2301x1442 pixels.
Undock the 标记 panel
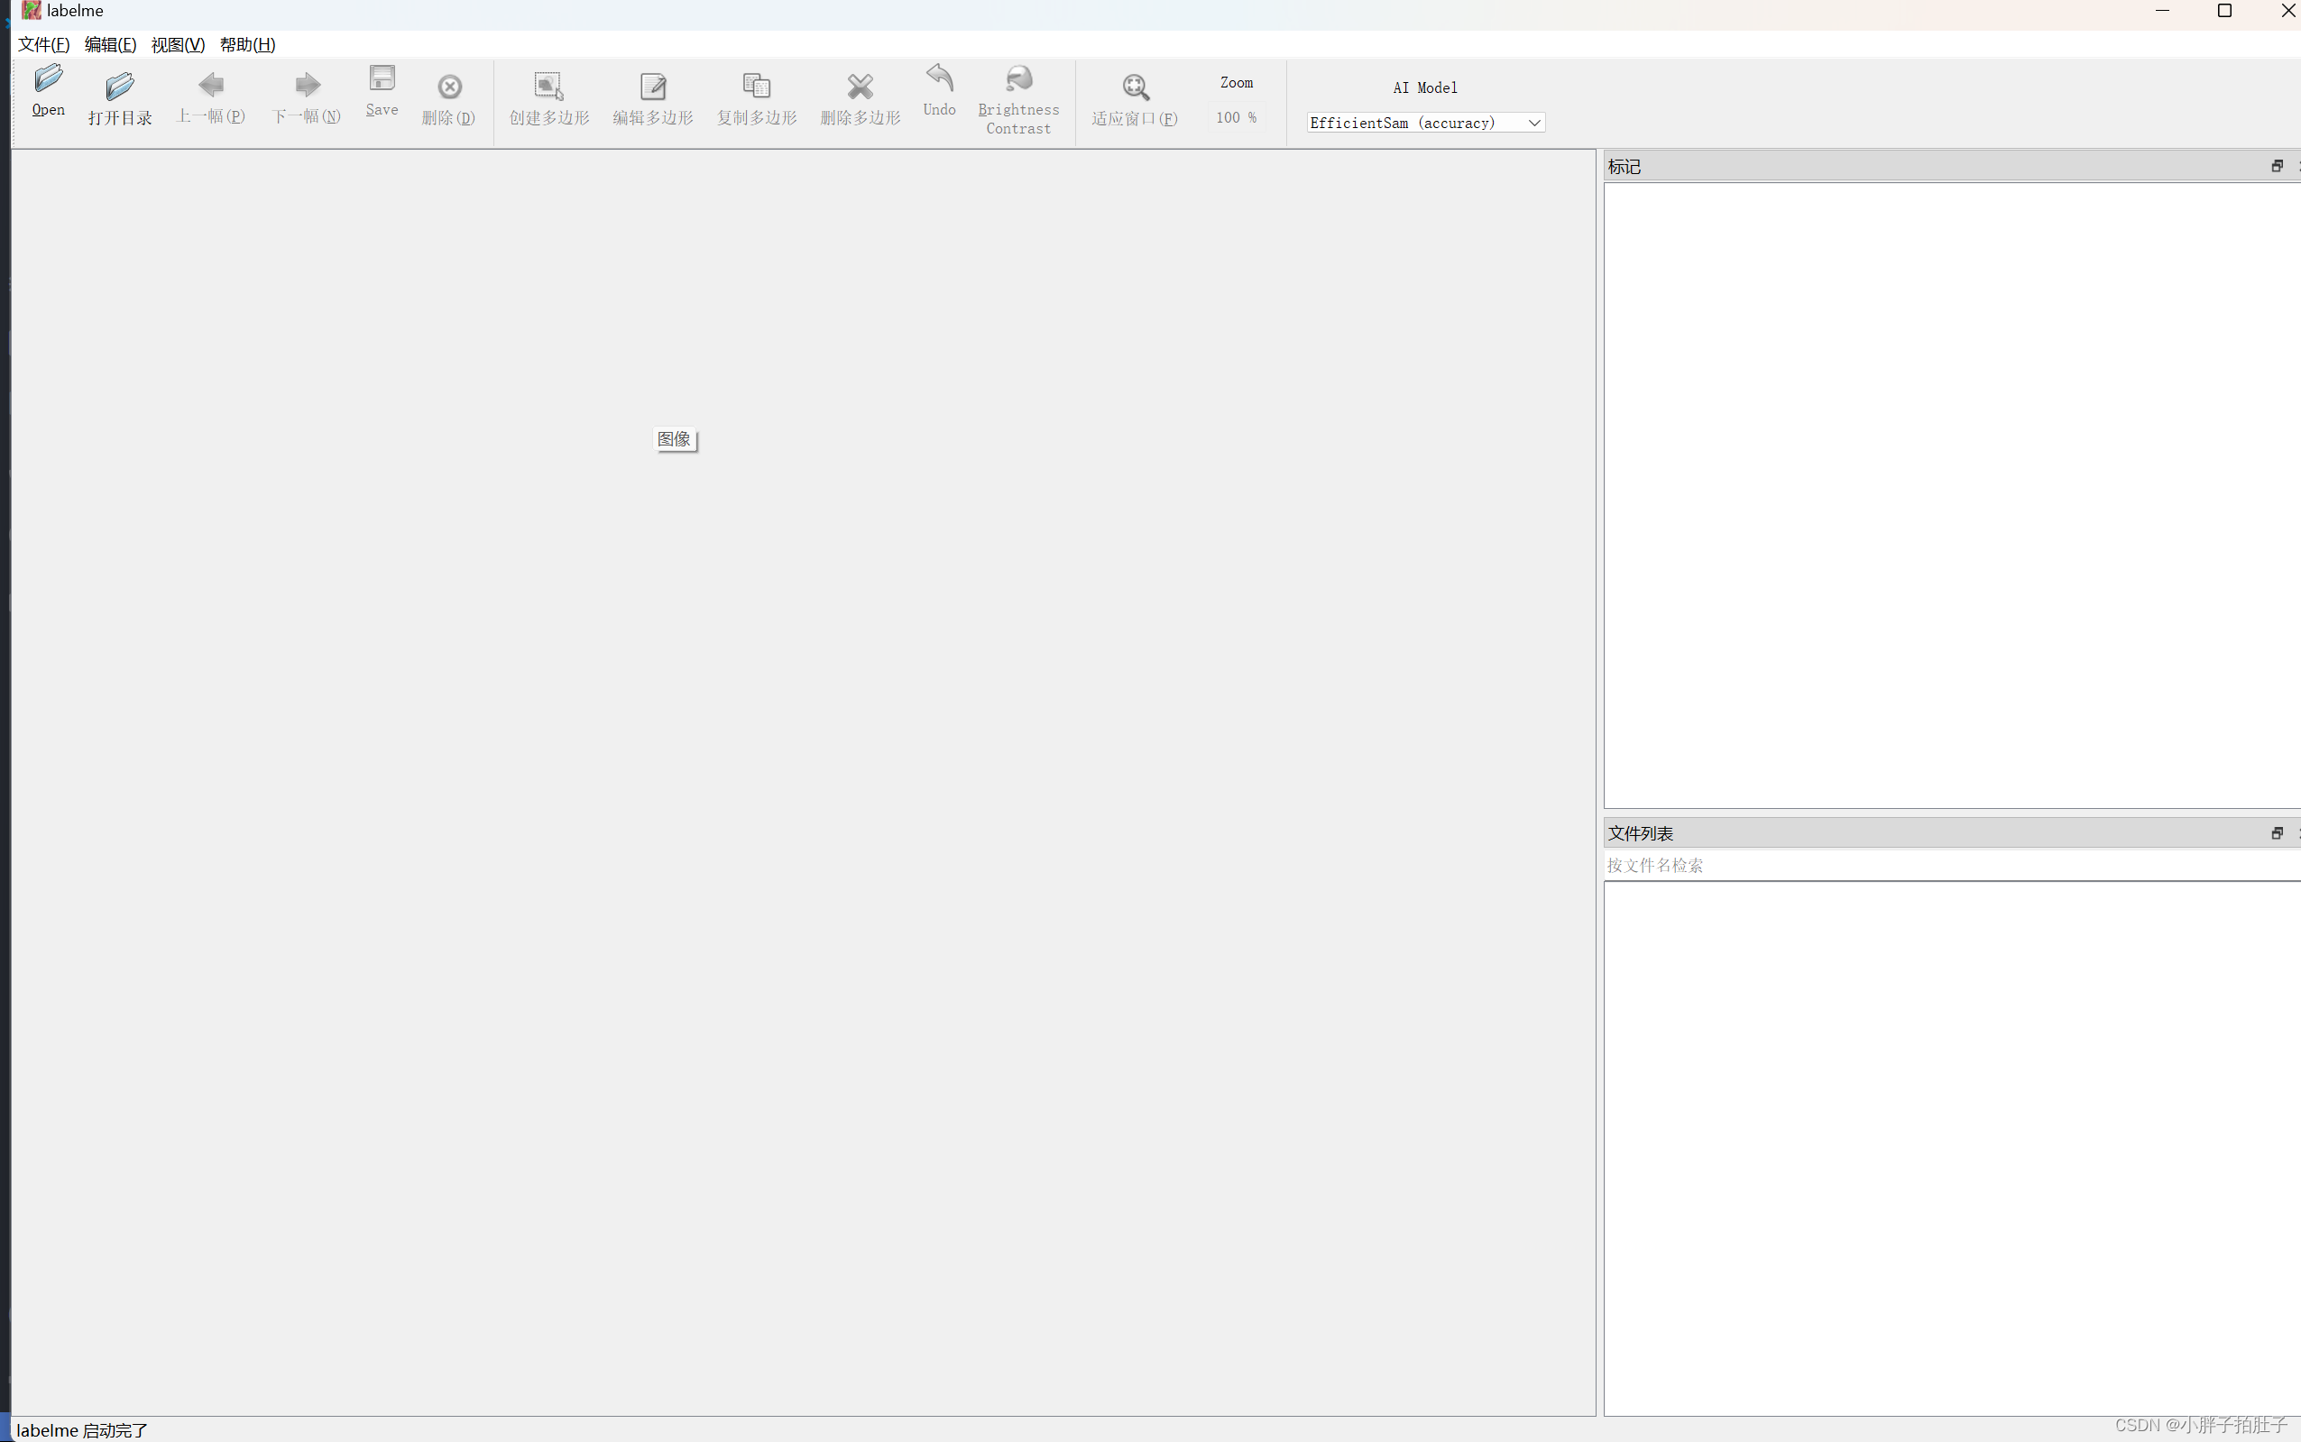point(2277,165)
